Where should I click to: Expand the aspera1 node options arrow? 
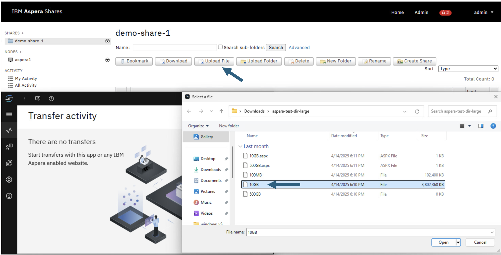coord(108,60)
